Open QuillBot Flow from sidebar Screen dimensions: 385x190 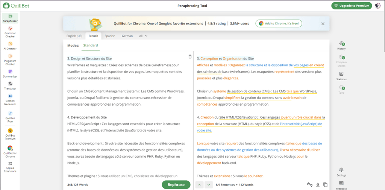[10, 117]
